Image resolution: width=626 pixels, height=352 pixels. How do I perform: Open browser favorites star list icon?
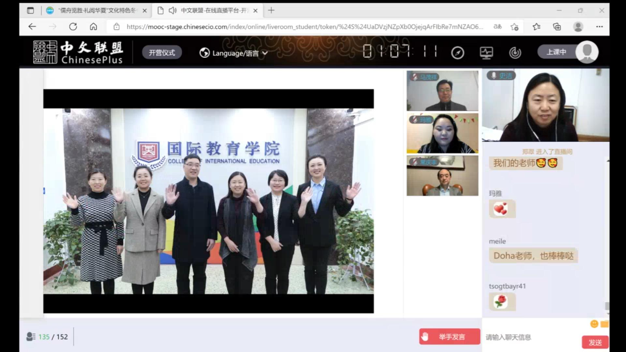click(536, 27)
